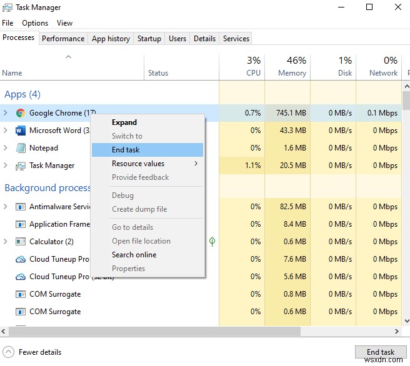
Task: Click the Application Frame process icon
Action: pos(21,224)
